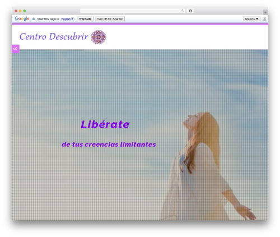Click the browser reload icon
The width and height of the screenshot is (280, 237).
[x=182, y=11]
